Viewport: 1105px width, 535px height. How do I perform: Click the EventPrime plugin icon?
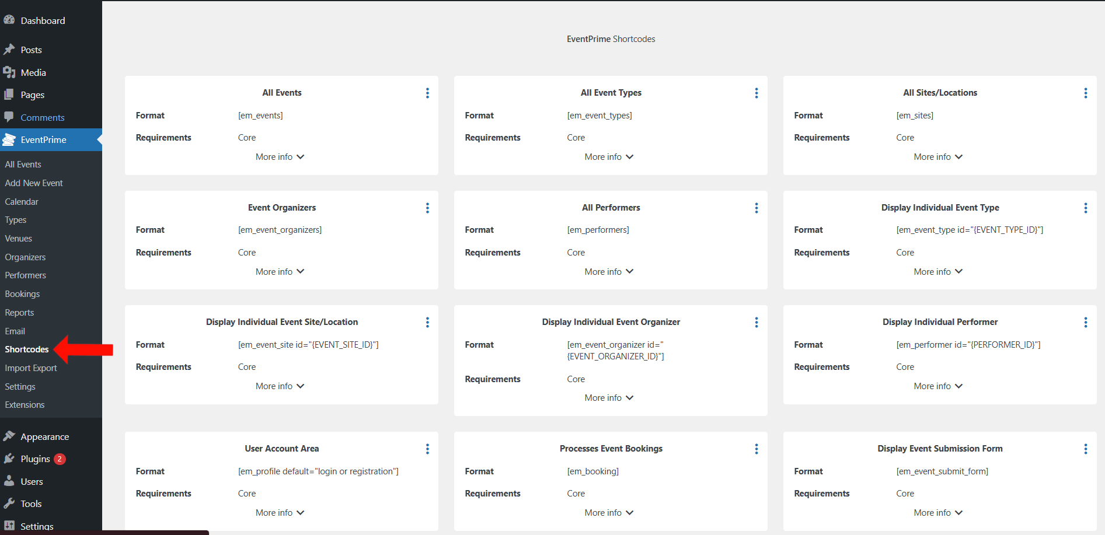(x=9, y=139)
